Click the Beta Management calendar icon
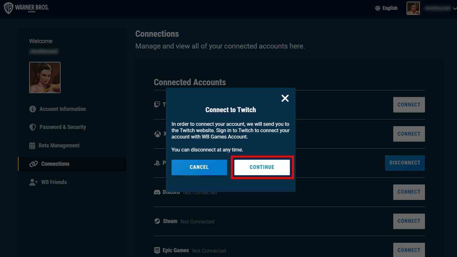This screenshot has height=257, width=457. click(x=32, y=145)
